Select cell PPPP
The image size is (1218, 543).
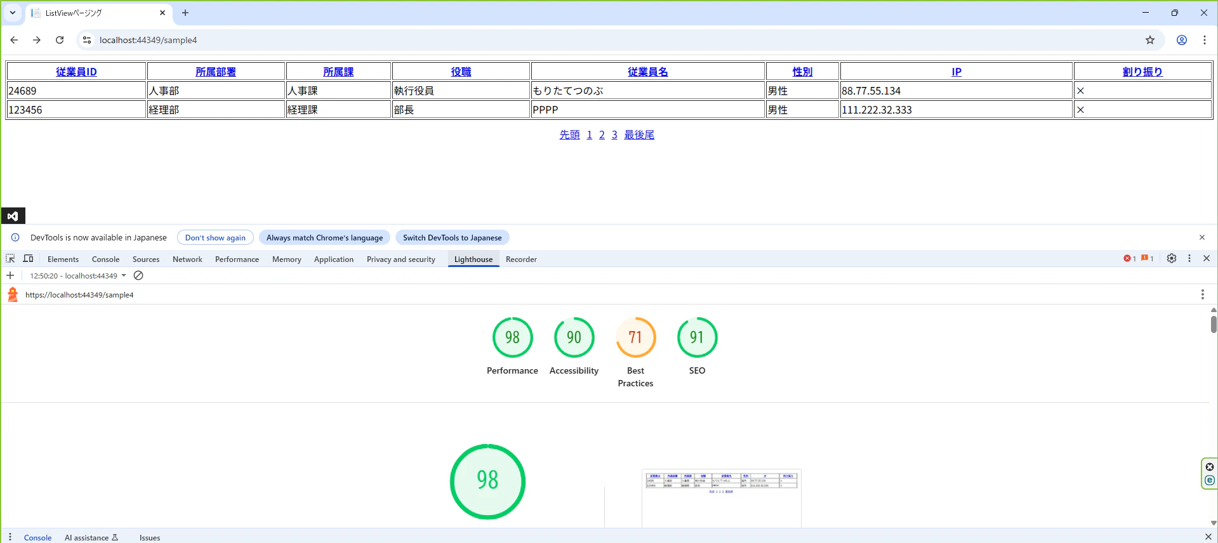coord(648,109)
